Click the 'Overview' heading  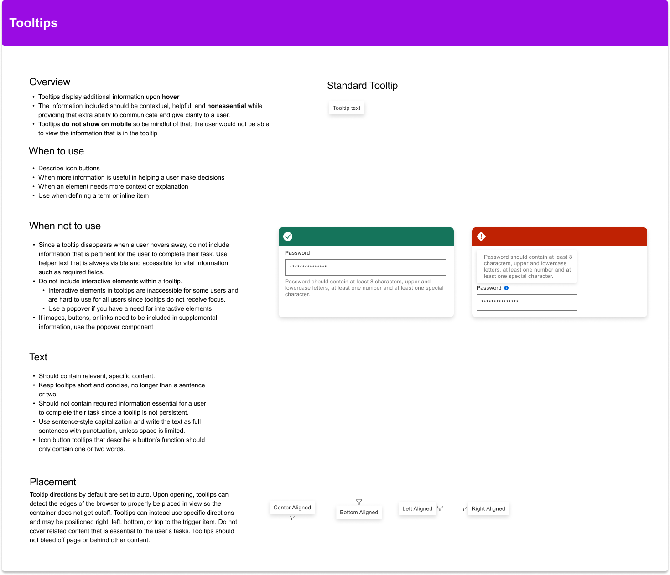(x=50, y=82)
